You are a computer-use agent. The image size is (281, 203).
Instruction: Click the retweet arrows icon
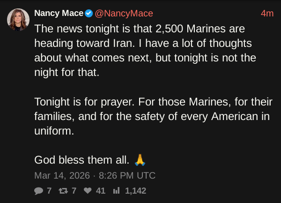click(62, 191)
